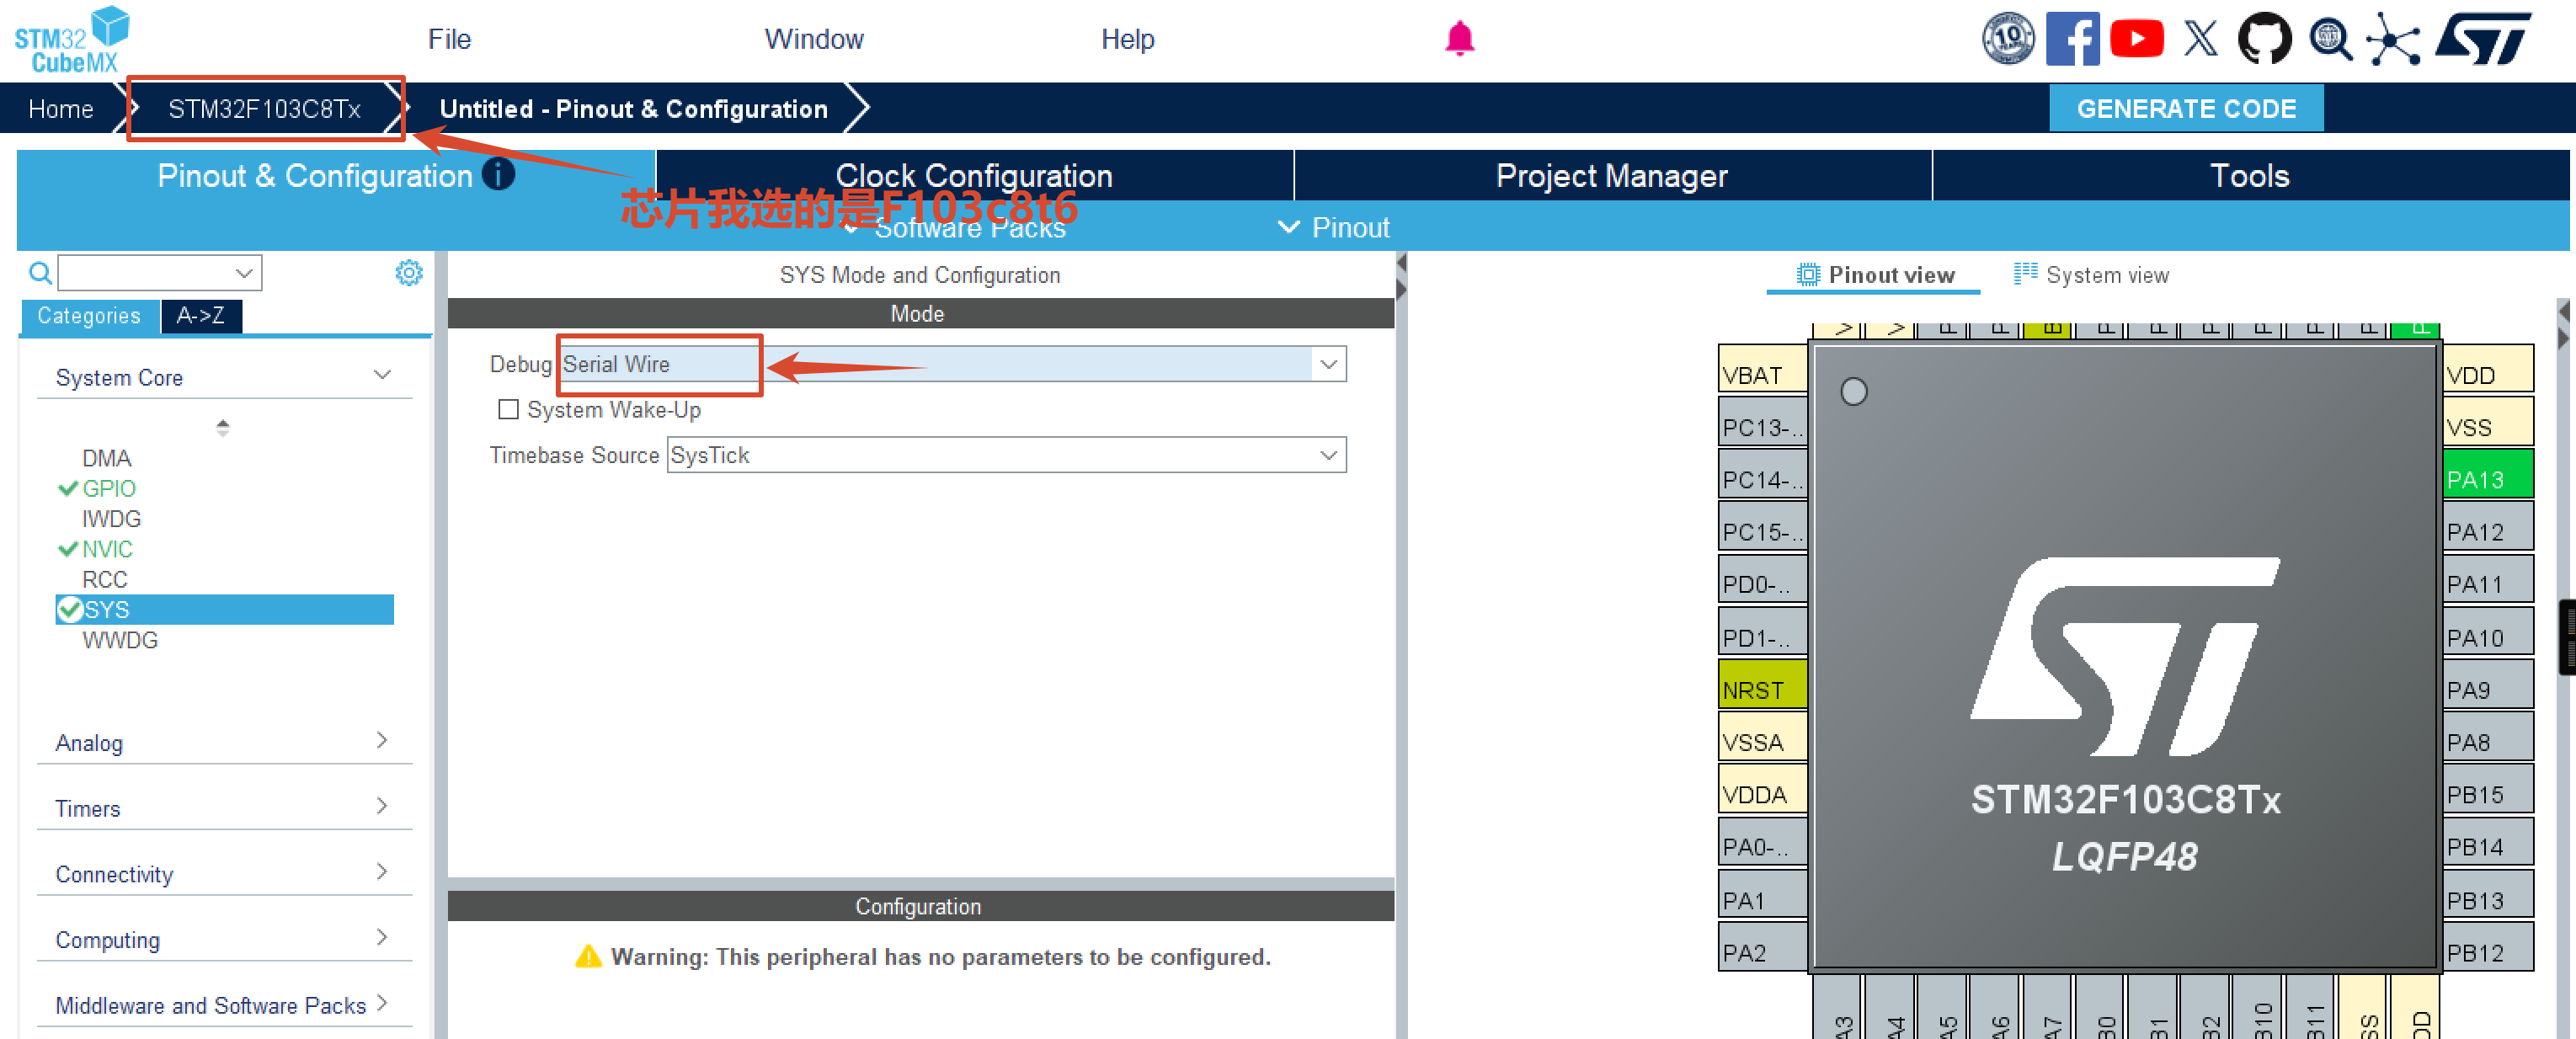Open the X (Twitter) icon

(x=2200, y=39)
